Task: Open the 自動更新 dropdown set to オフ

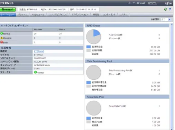Action: point(166,19)
